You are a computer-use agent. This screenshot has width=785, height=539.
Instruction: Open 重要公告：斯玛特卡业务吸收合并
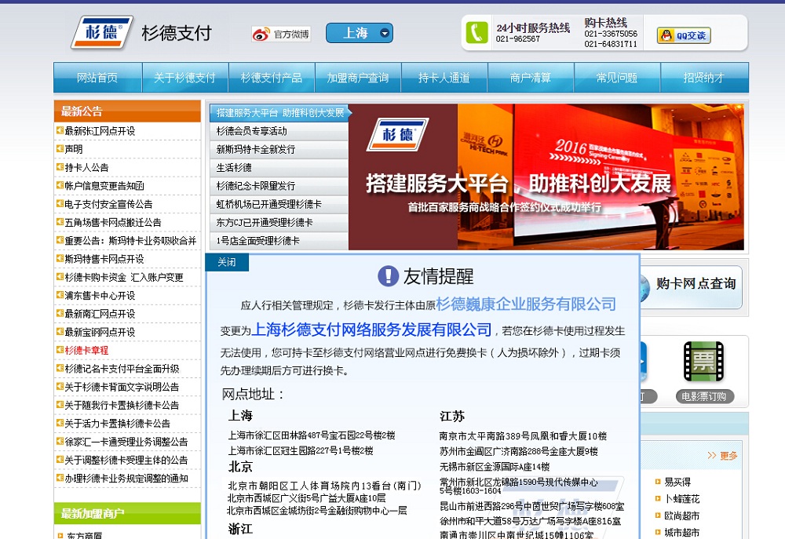pyautogui.click(x=130, y=241)
